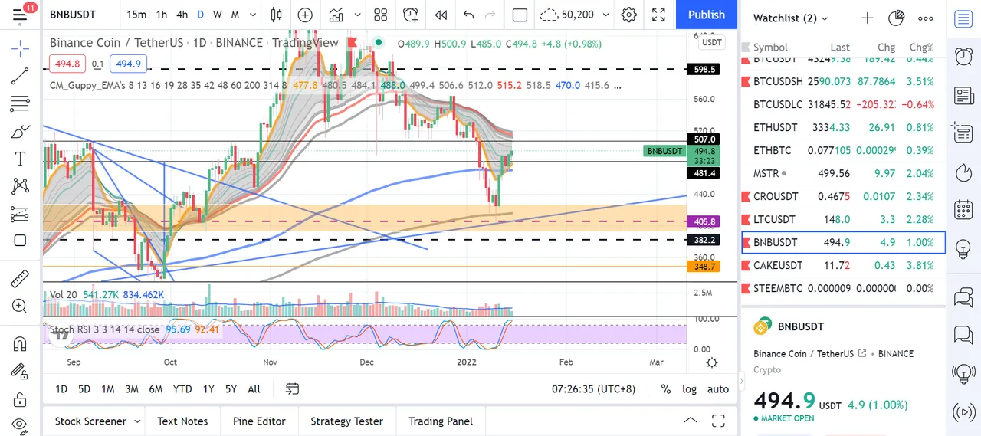Viewport: 981px width, 436px height.
Task: Choose the Text annotation tool
Action: pyautogui.click(x=20, y=159)
